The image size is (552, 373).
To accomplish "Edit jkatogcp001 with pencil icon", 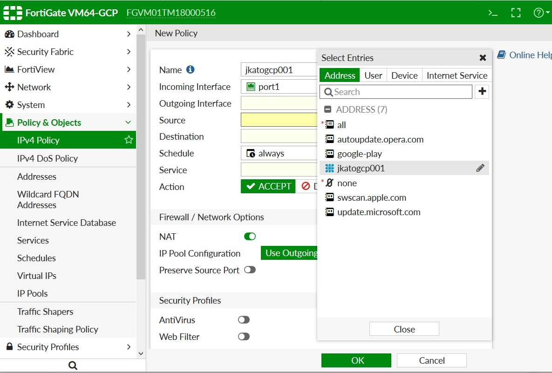I will click(x=480, y=168).
